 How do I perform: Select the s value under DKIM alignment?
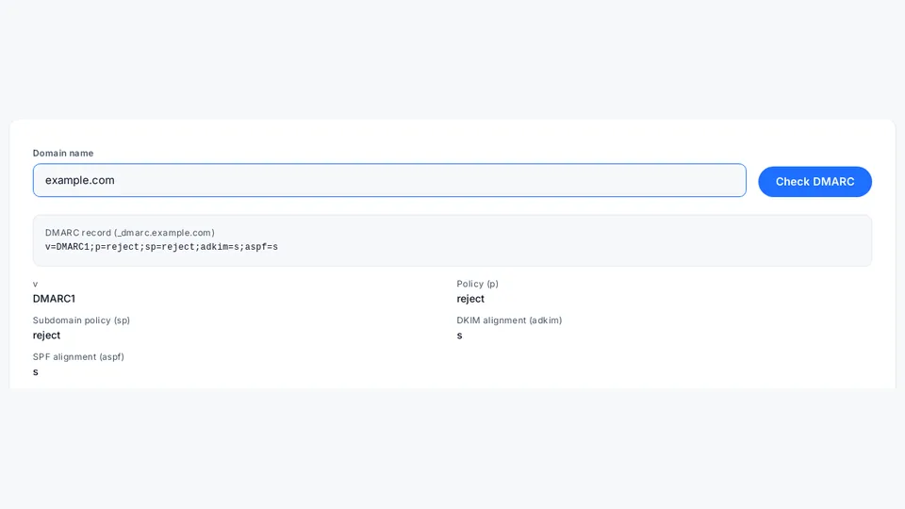point(459,336)
